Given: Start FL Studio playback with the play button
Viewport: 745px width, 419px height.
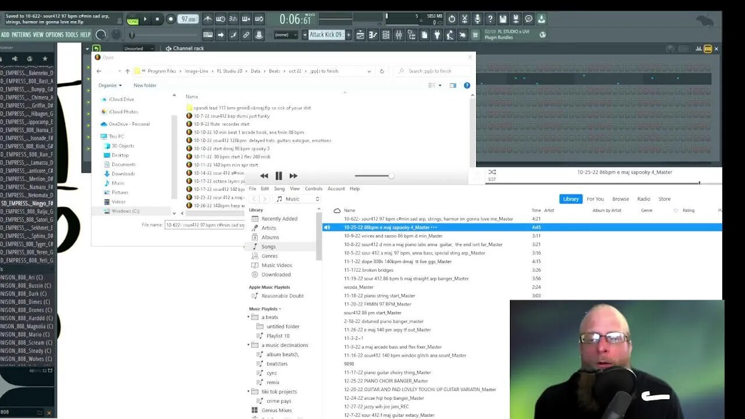Looking at the screenshot, I should (146, 19).
